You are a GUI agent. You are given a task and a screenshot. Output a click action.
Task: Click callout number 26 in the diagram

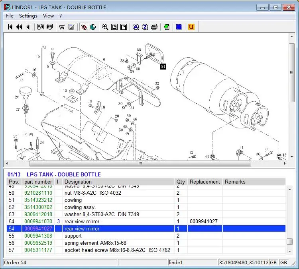17,97
